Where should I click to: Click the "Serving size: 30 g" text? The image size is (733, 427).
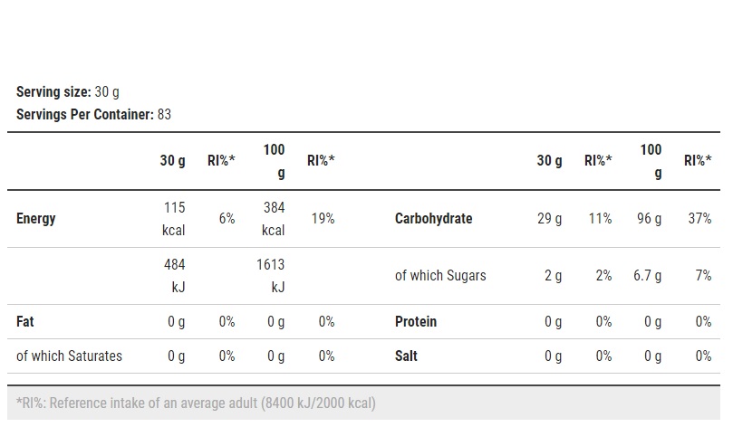click(68, 91)
